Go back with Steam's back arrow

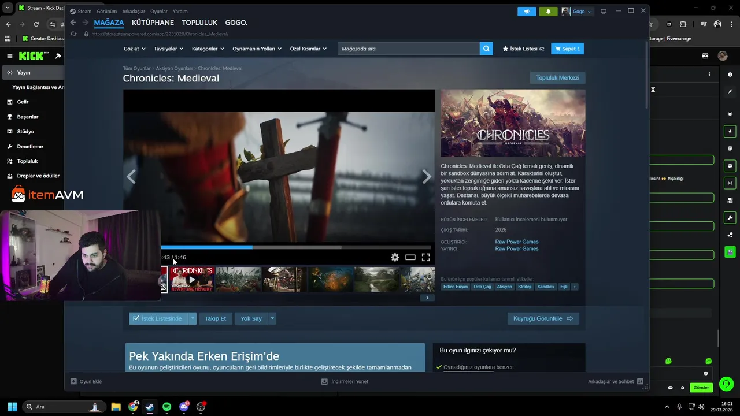tap(73, 23)
